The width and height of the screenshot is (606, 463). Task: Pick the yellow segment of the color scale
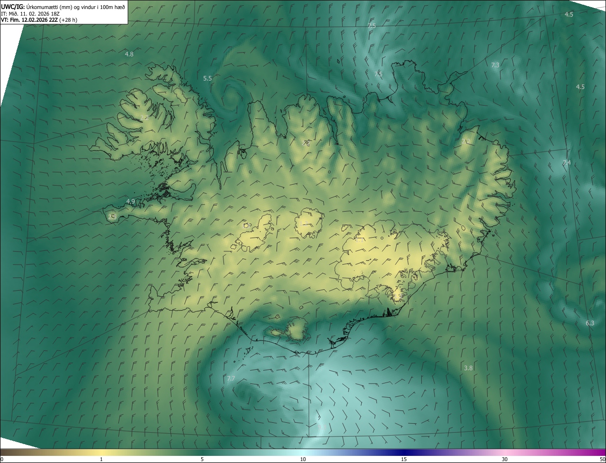click(x=101, y=453)
